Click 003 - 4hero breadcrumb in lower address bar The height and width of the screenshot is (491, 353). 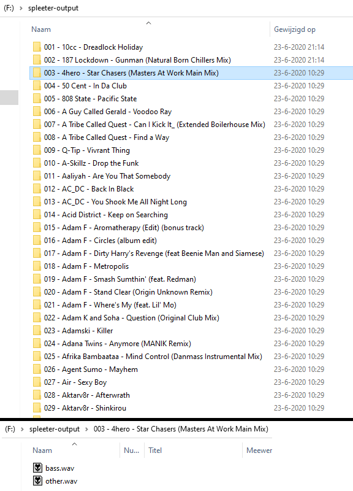(x=181, y=429)
